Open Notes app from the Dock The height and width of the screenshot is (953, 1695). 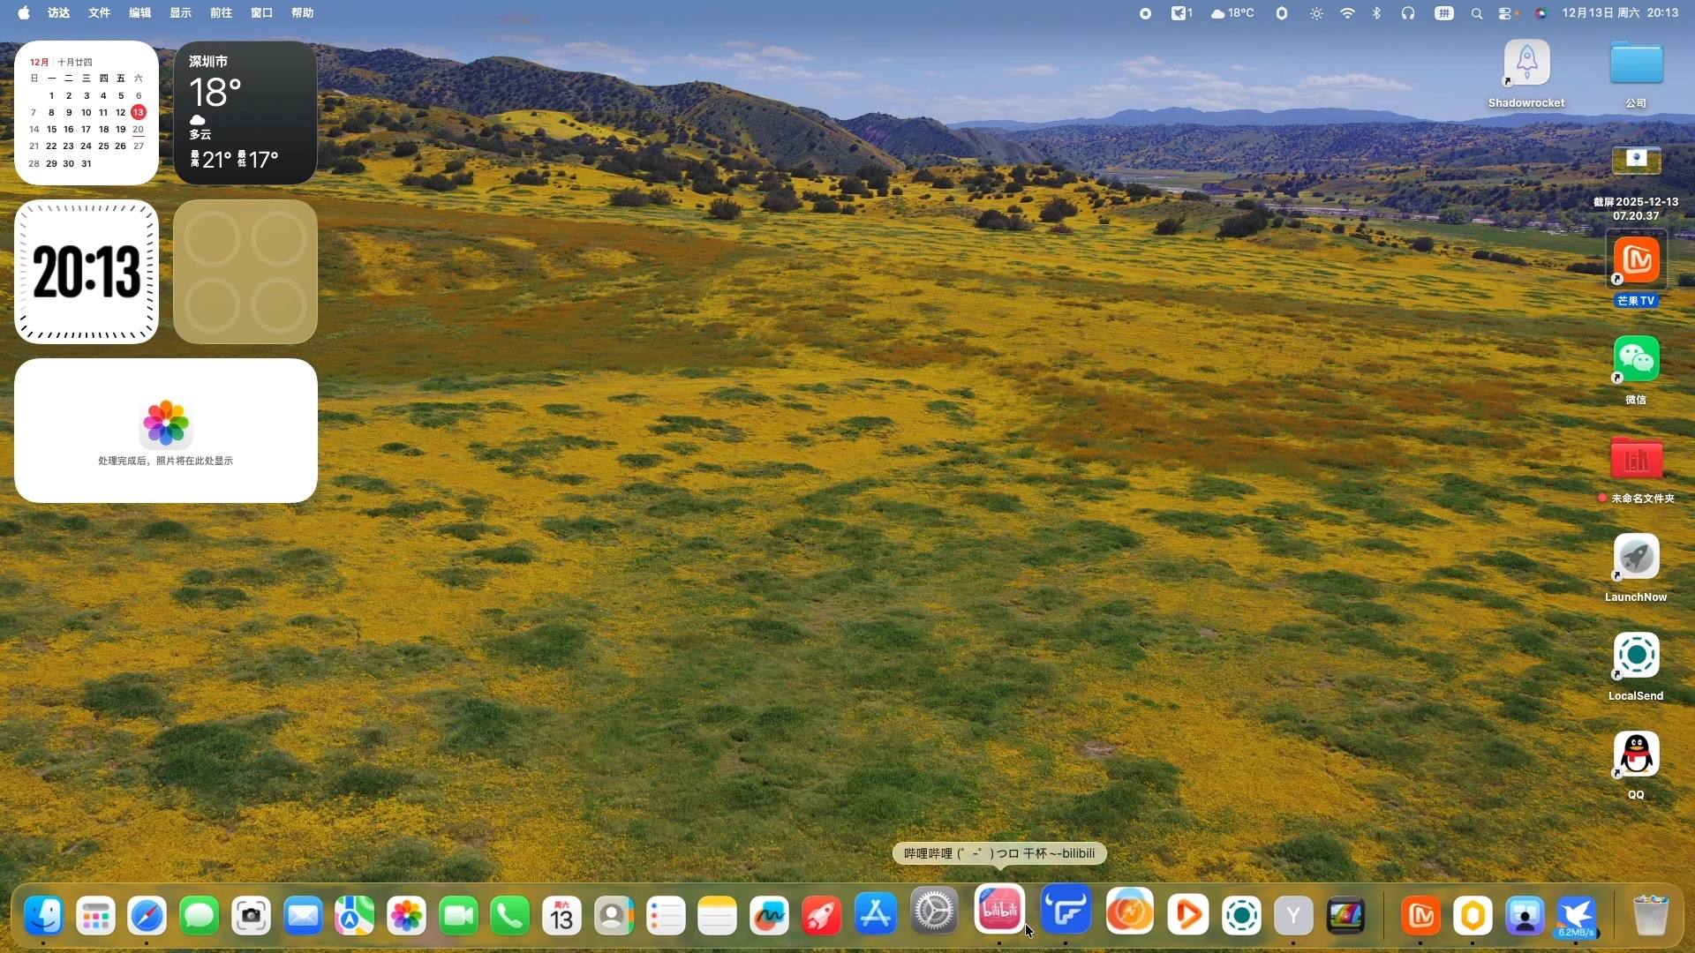pyautogui.click(x=717, y=916)
